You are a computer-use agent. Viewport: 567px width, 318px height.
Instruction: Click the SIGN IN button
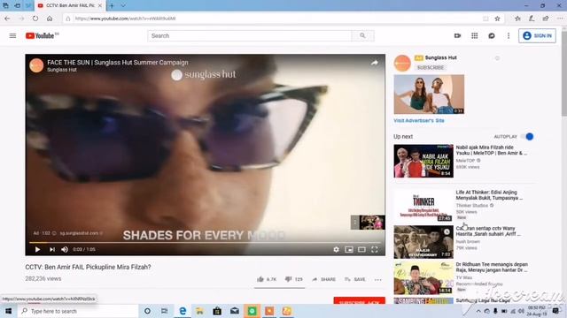pyautogui.click(x=538, y=35)
